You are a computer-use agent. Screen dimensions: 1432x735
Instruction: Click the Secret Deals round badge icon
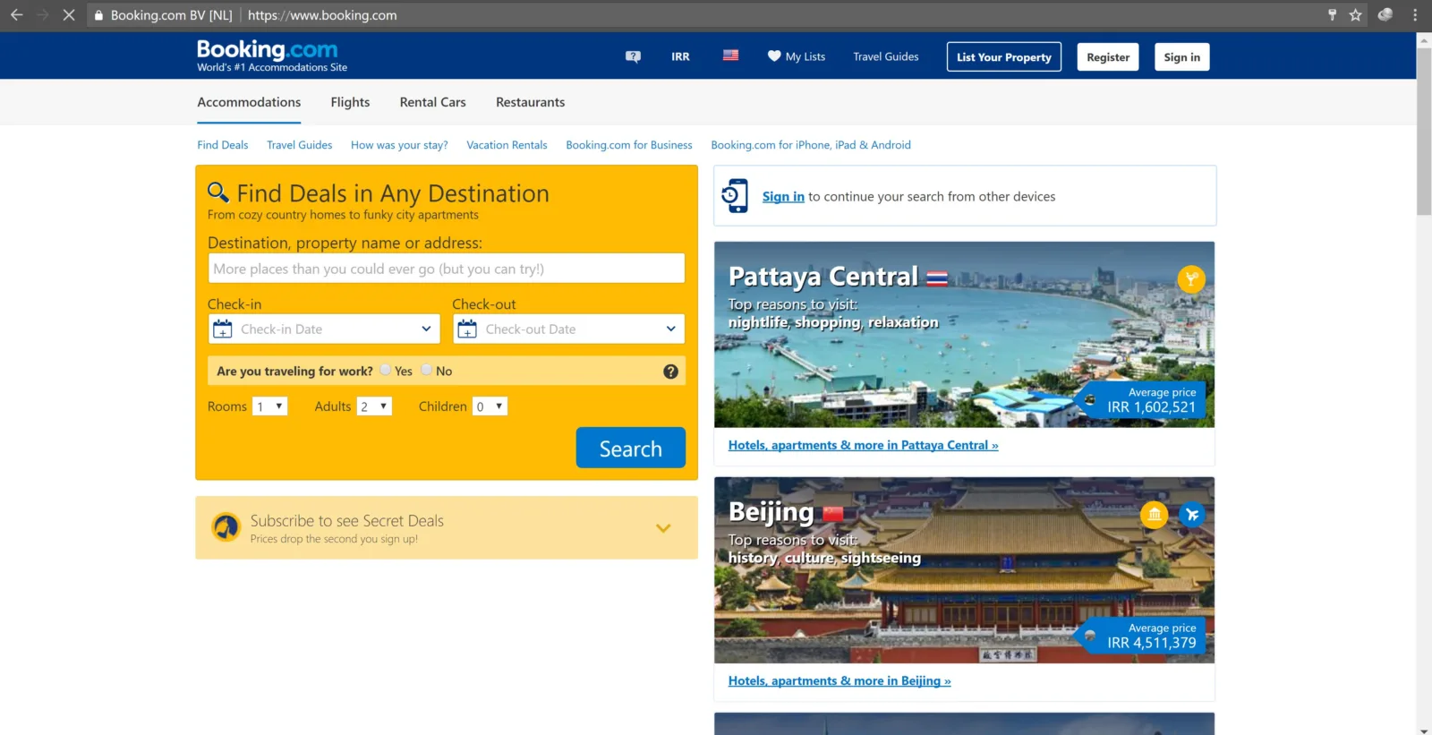(226, 527)
